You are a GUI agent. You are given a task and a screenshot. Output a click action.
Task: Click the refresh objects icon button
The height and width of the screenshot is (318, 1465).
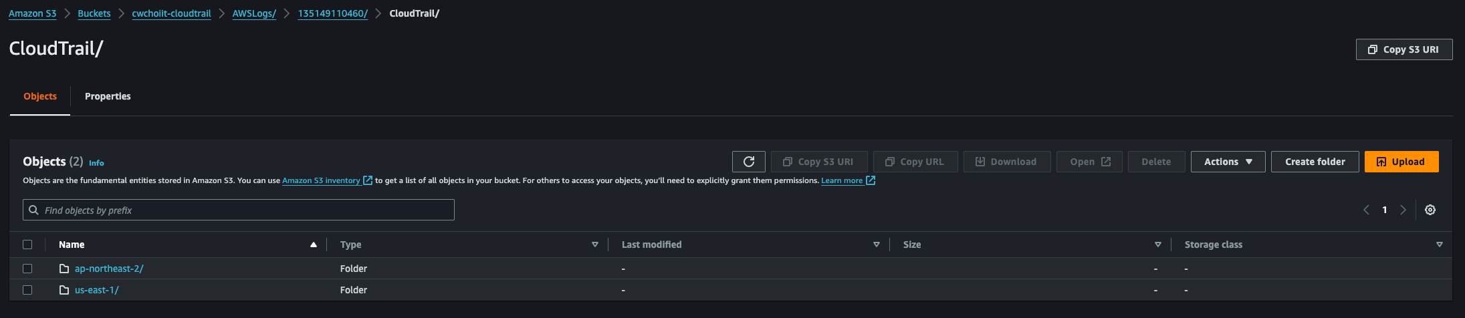749,162
